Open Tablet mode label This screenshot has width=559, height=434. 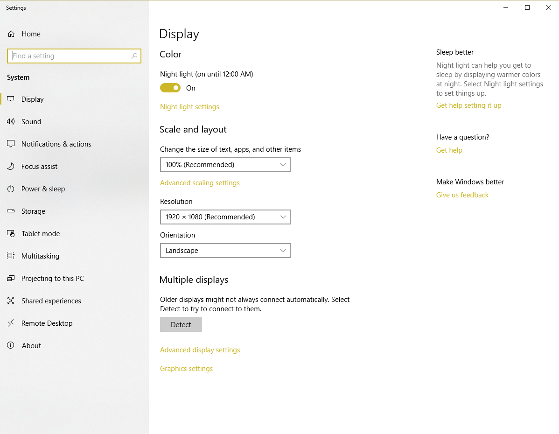coord(41,234)
